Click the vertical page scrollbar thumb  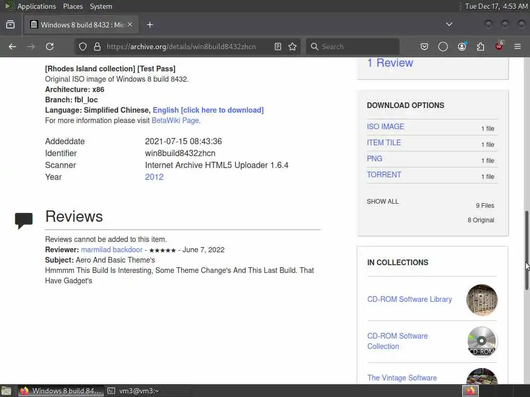pyautogui.click(x=526, y=250)
